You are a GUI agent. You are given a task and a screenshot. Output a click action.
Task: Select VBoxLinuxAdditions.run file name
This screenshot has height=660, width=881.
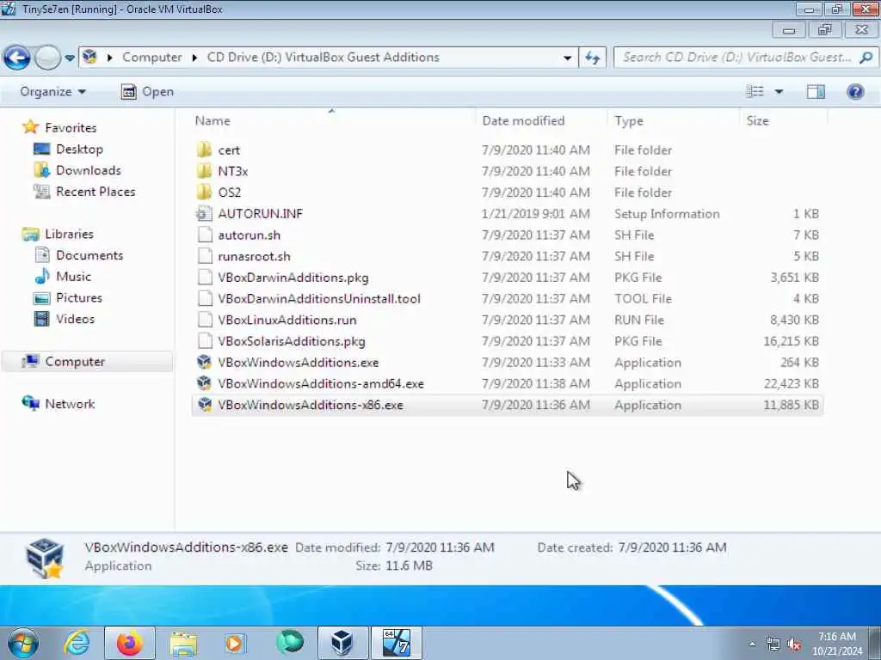coord(287,321)
